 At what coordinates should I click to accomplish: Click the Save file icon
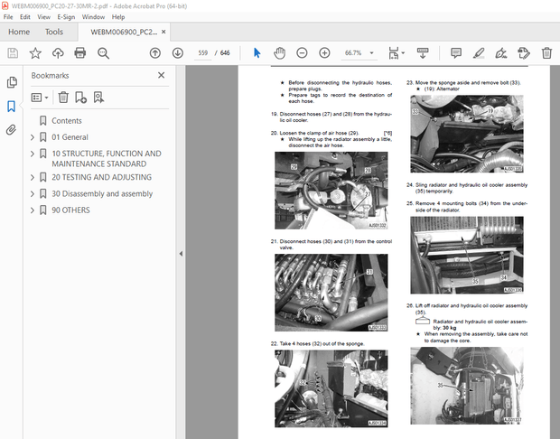click(x=13, y=53)
